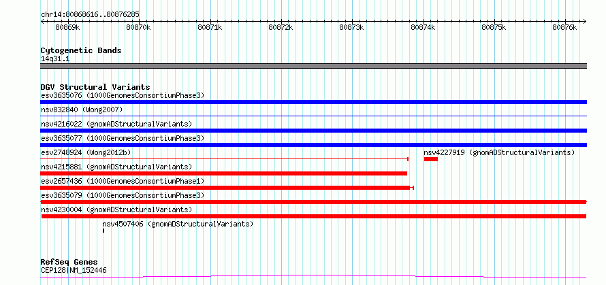Click the DGV Structural Variants track title

coord(95,87)
